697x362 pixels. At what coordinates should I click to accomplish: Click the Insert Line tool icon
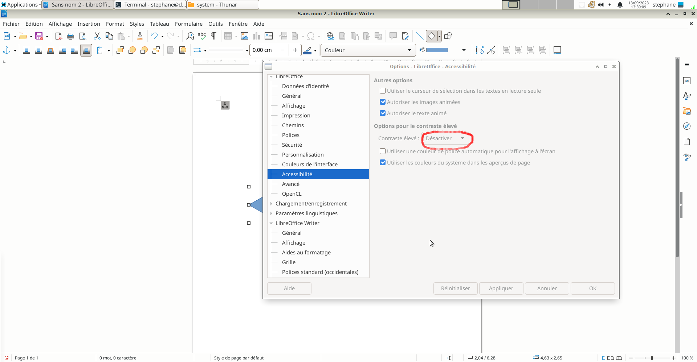pyautogui.click(x=420, y=36)
